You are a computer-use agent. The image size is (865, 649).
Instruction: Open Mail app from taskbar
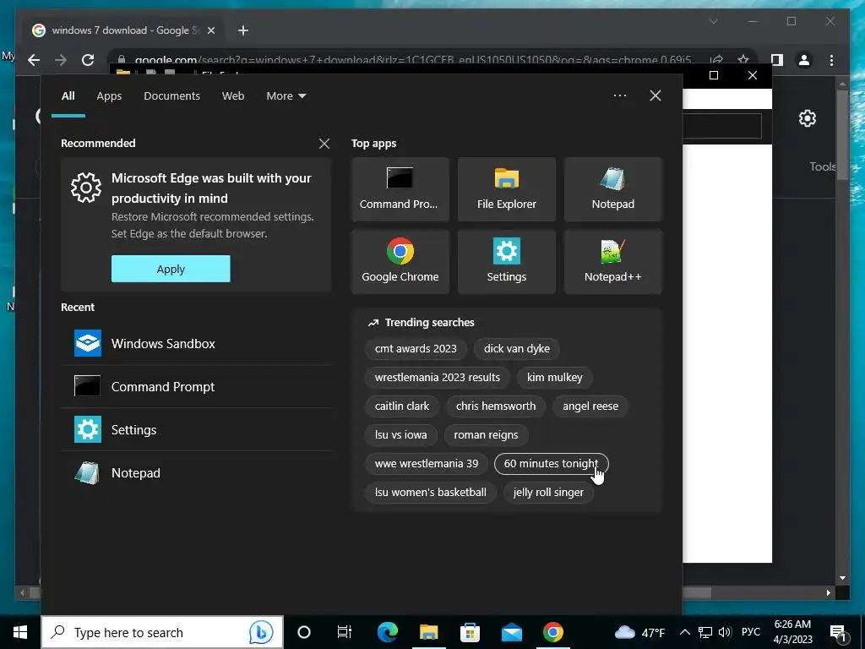pos(511,632)
